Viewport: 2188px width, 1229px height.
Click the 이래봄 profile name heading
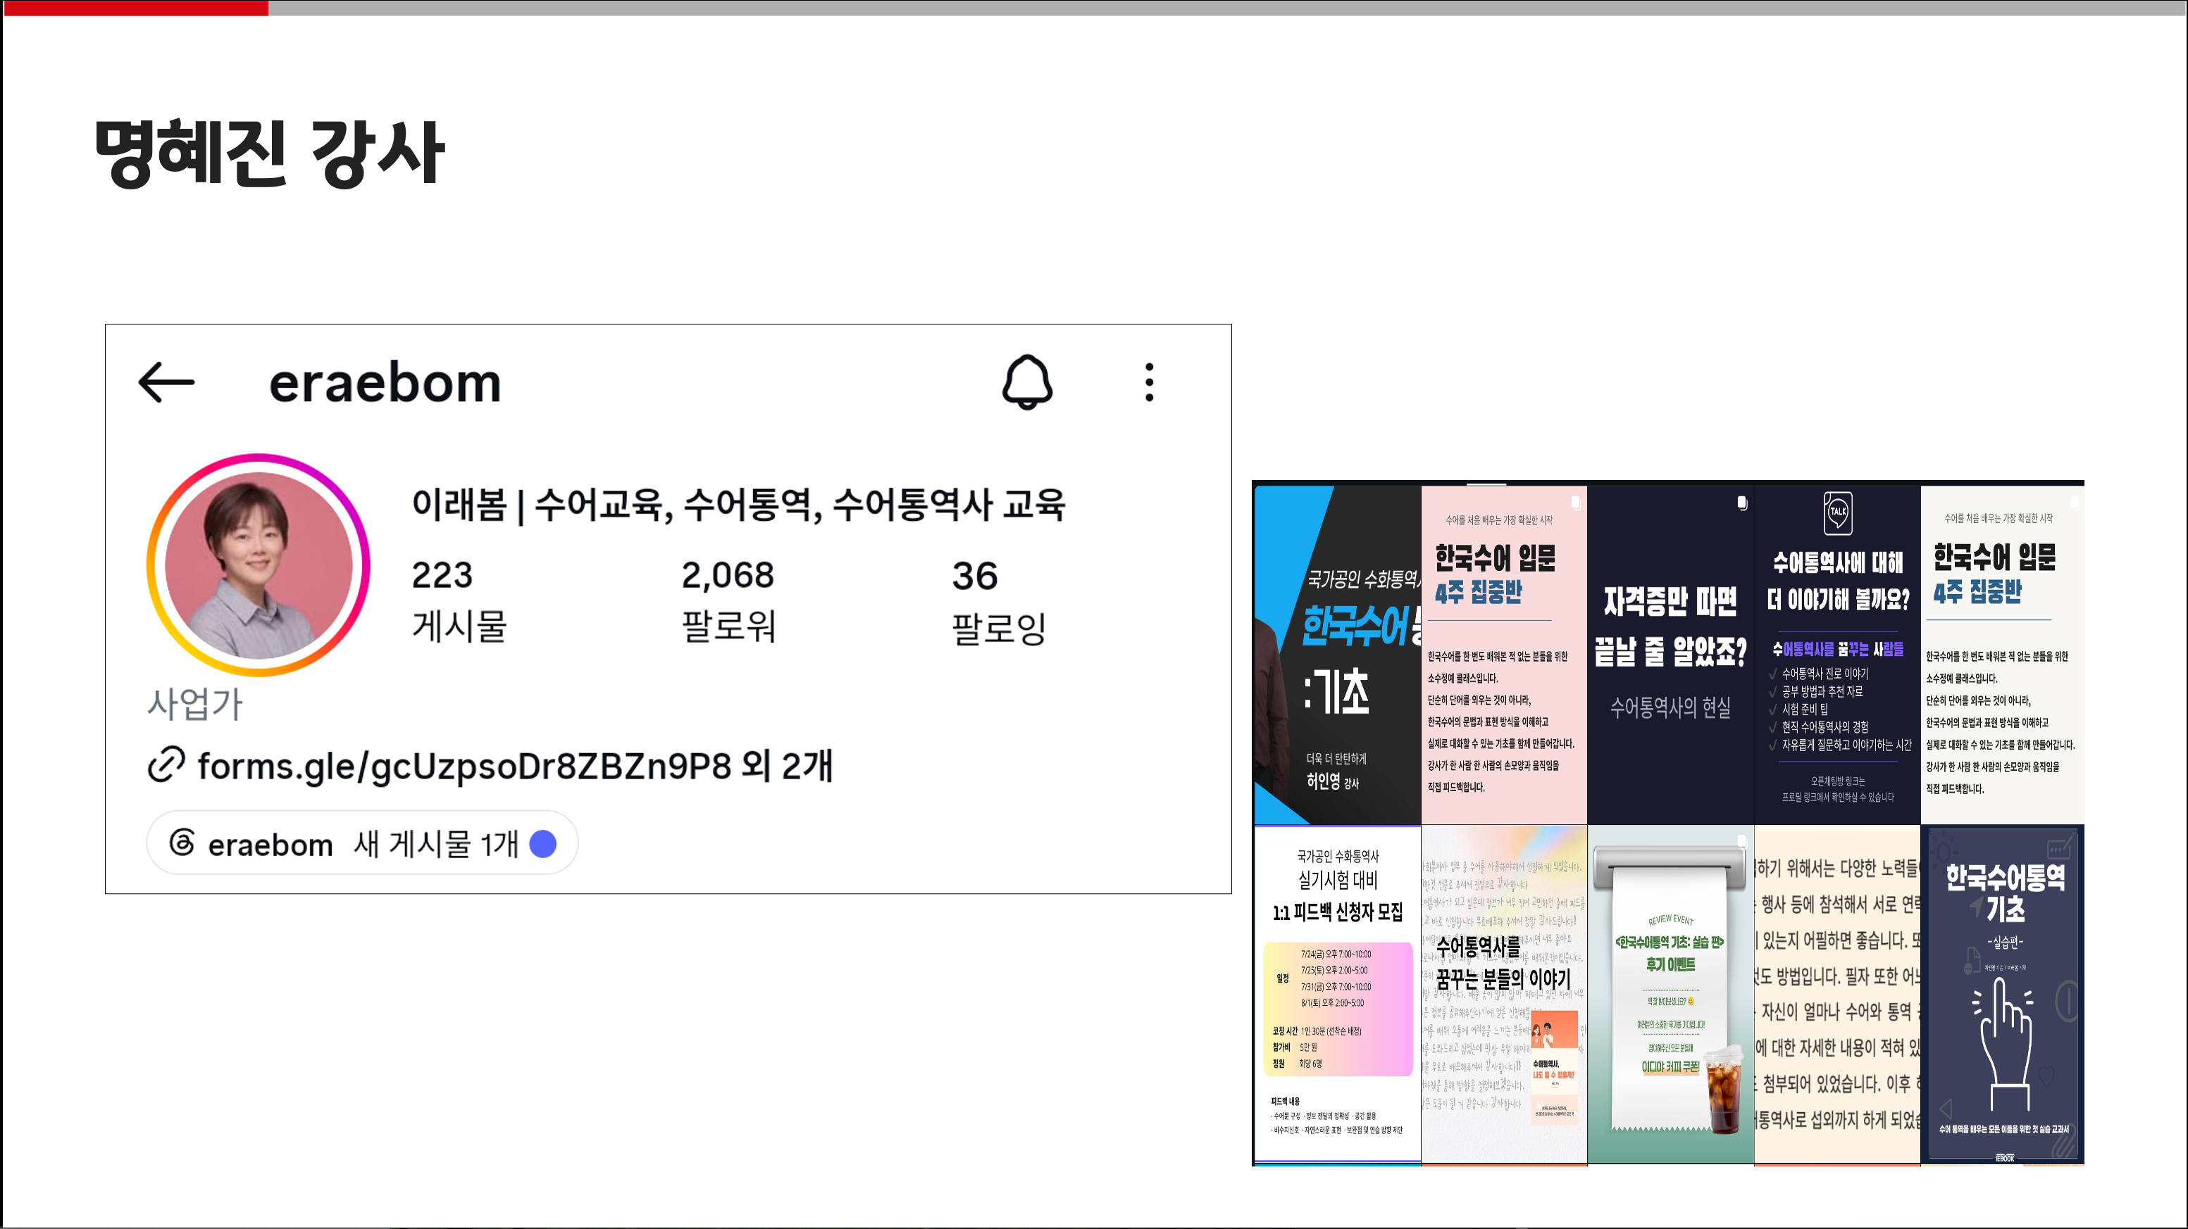(x=738, y=504)
